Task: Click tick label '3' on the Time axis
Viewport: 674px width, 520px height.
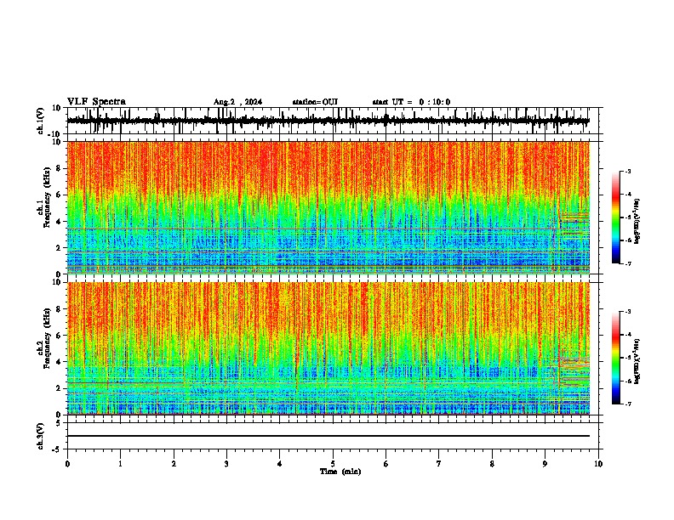Action: pyautogui.click(x=226, y=464)
